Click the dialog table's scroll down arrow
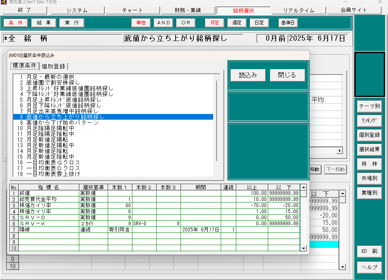 [x=303, y=248]
